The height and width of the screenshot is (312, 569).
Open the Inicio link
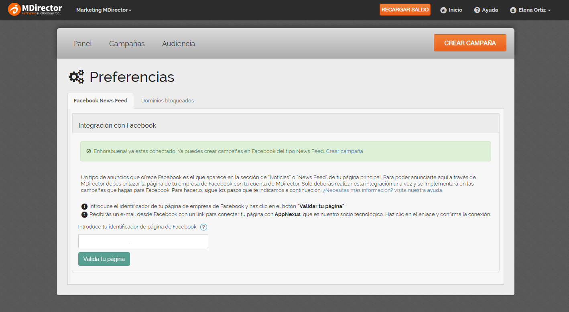pyautogui.click(x=451, y=10)
